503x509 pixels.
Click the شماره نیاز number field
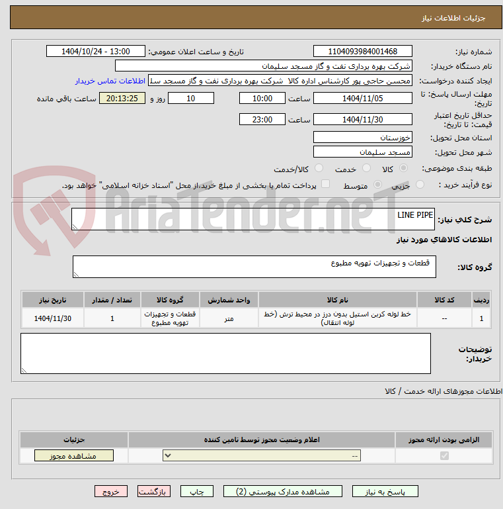coord(363,51)
